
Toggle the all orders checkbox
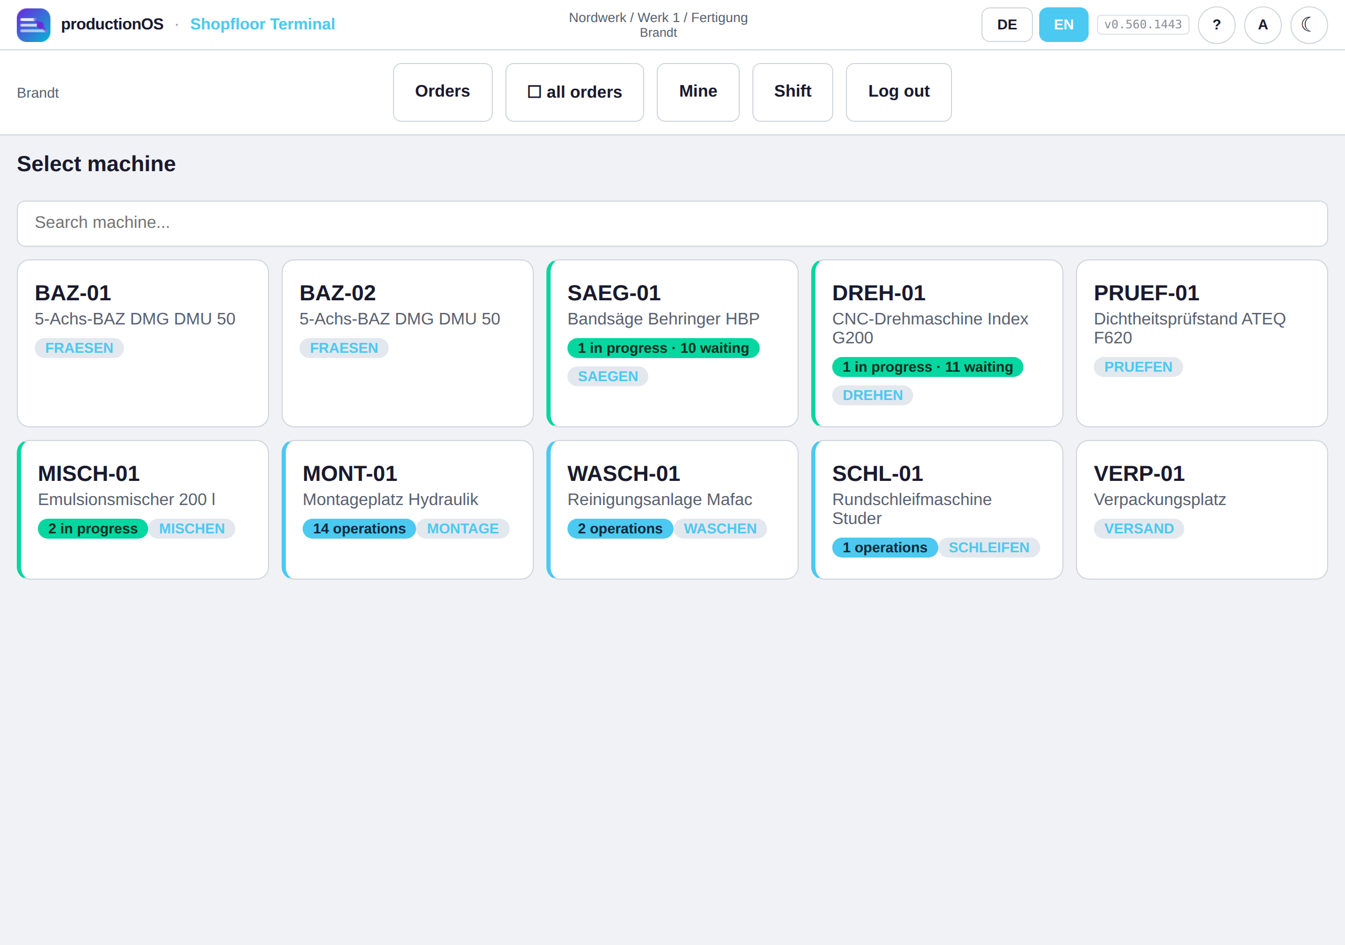coord(574,92)
